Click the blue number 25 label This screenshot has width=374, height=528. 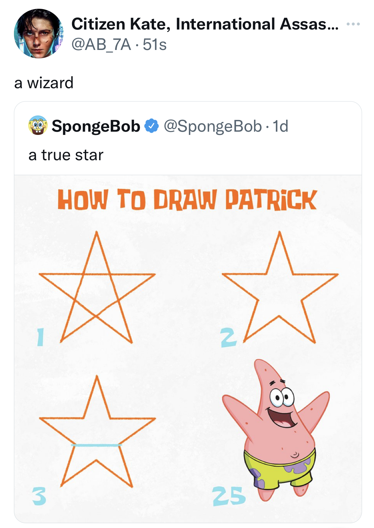tap(229, 496)
